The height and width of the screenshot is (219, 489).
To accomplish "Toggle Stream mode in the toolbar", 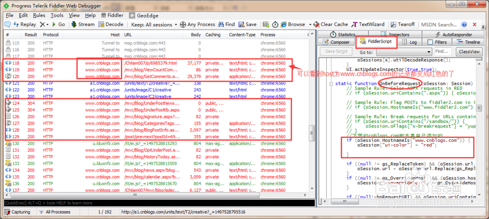I will (83, 24).
